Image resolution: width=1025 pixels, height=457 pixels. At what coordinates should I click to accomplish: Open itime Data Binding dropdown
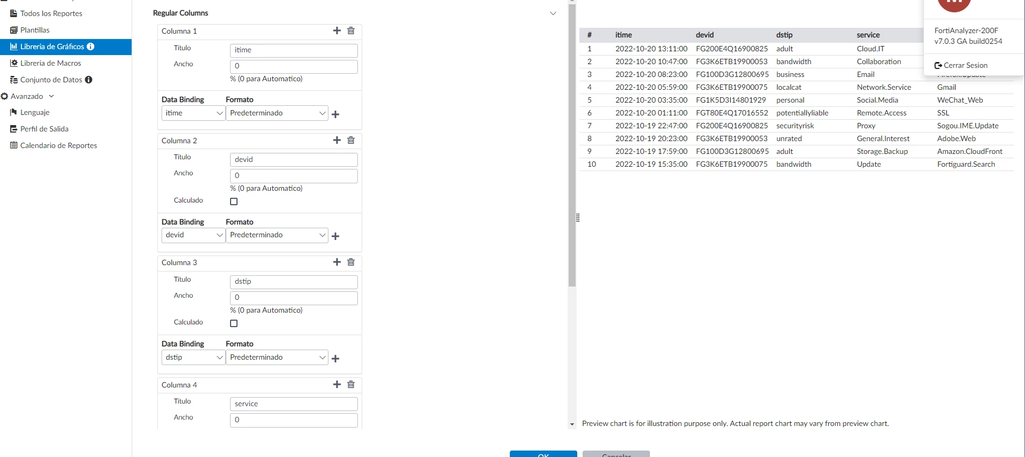[193, 113]
